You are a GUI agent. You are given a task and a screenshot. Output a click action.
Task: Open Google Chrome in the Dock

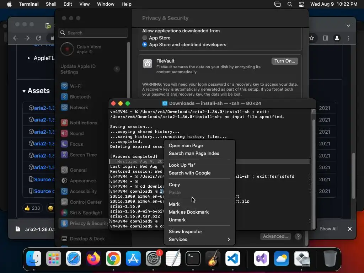(113, 258)
